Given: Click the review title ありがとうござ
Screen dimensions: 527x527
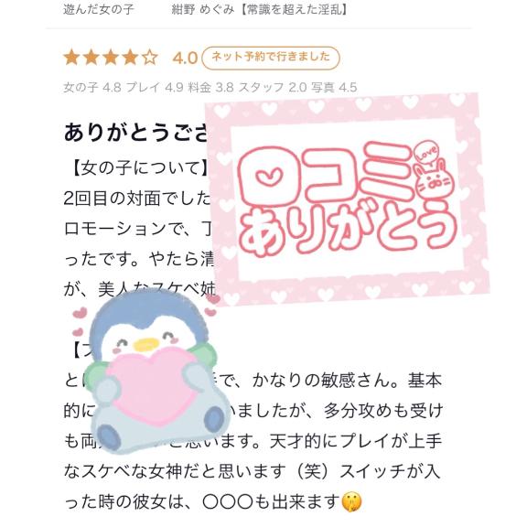Looking at the screenshot, I should coord(135,133).
